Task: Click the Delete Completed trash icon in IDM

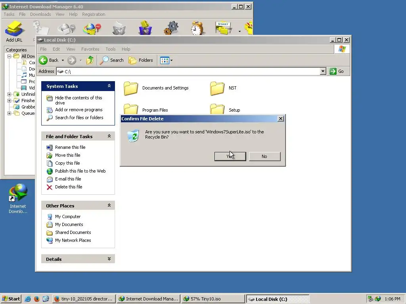Action: tap(145, 28)
